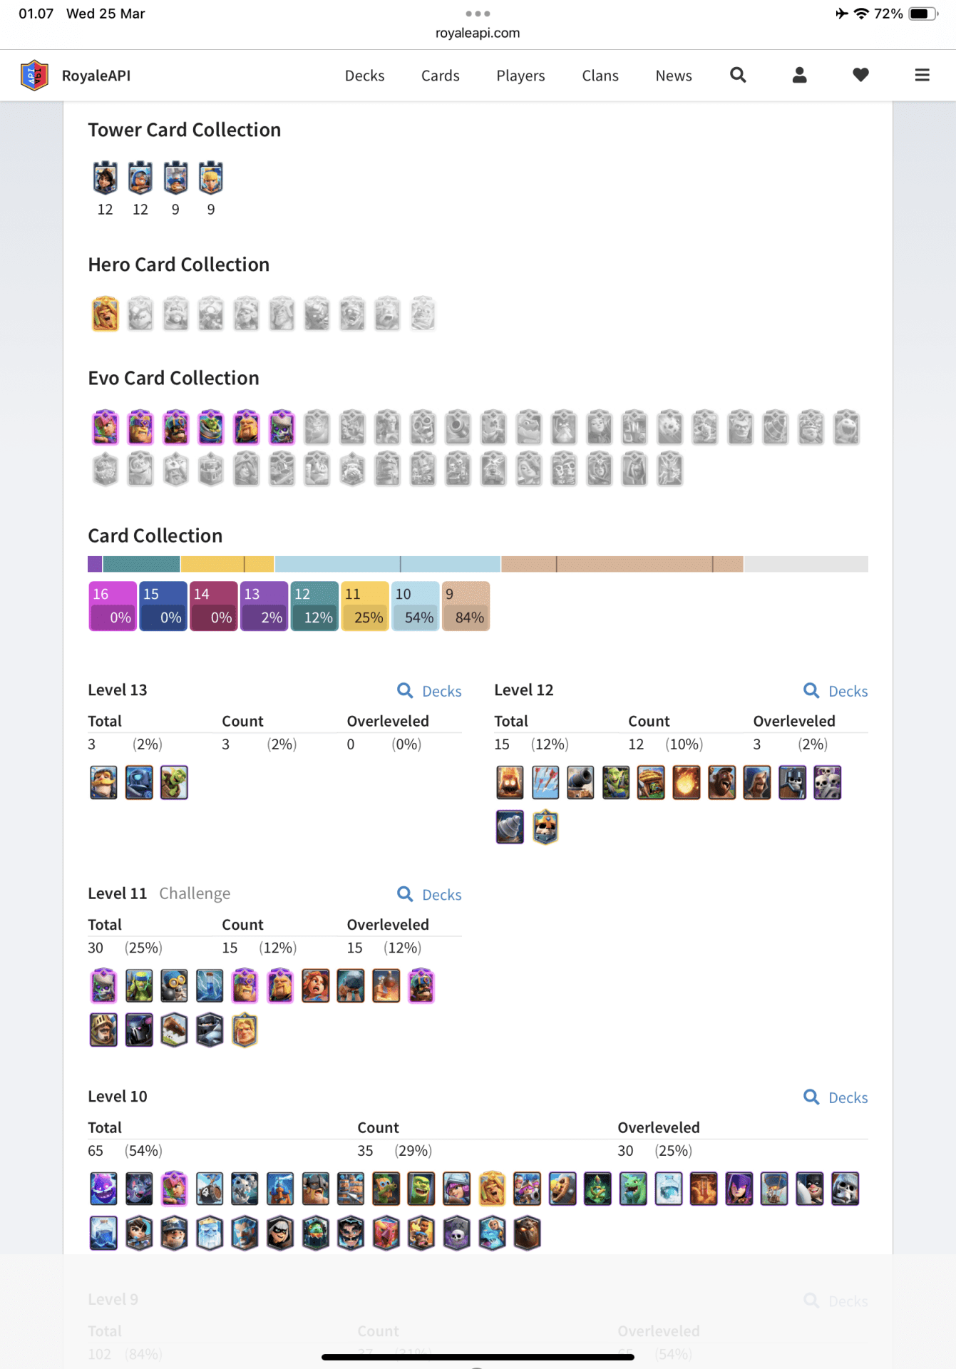Open Decks link beside Level 12

[836, 691]
